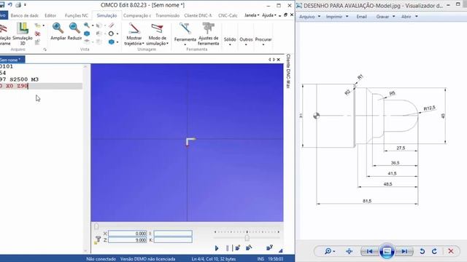Viewport: 467px width, 262px height.
Task: Open Abrir menu in image viewer
Action: tap(409, 17)
